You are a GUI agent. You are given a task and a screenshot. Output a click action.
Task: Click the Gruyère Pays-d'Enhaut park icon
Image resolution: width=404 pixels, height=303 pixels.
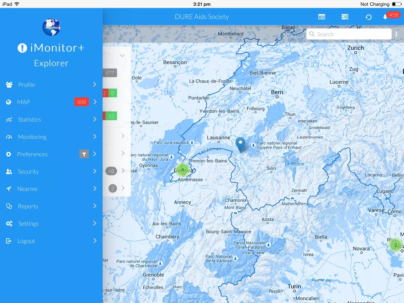[x=253, y=145]
